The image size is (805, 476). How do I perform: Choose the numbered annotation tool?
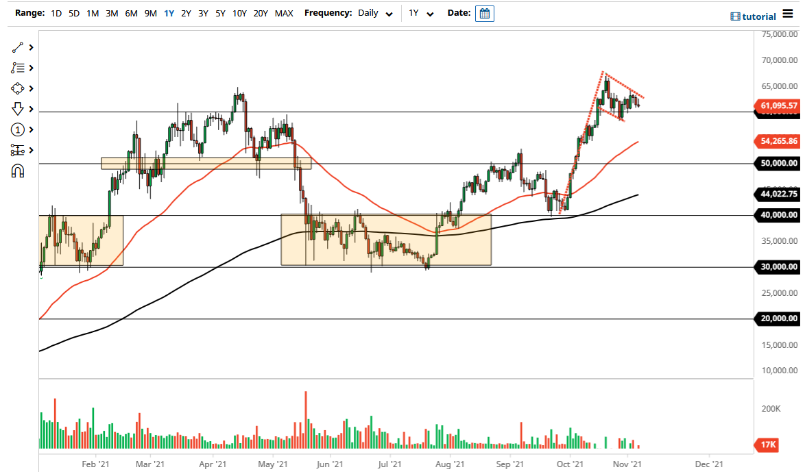tap(17, 129)
